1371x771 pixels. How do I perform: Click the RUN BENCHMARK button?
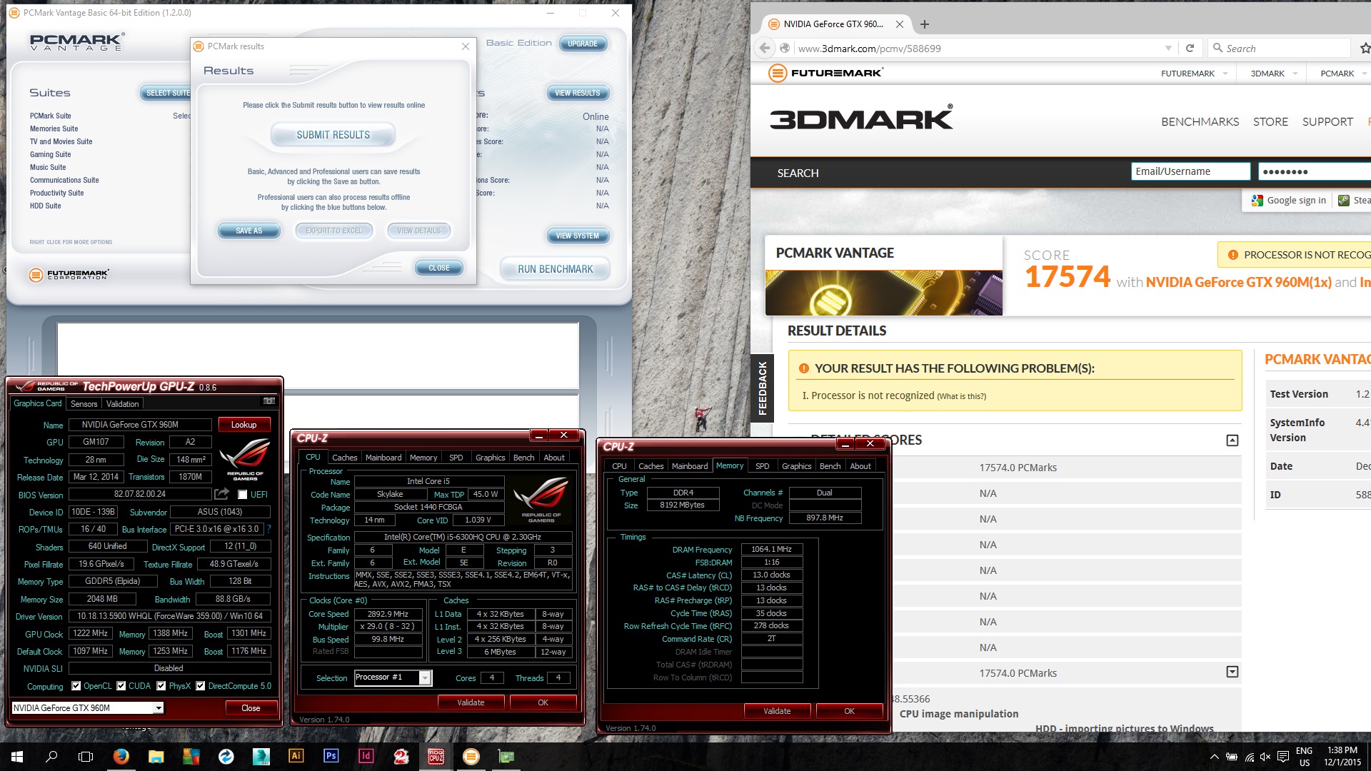click(x=556, y=268)
